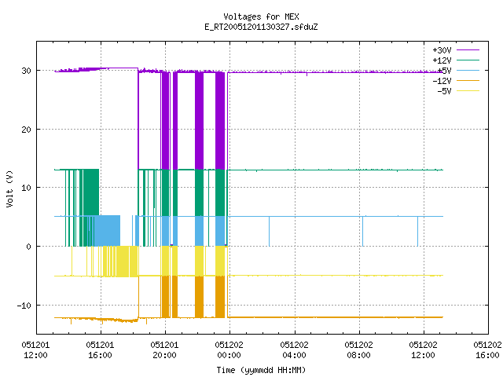Click the green +12V legend line sample
Screen dimensions: 503x377
(468, 60)
